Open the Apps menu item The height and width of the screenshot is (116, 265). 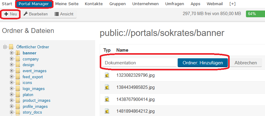tap(196, 4)
